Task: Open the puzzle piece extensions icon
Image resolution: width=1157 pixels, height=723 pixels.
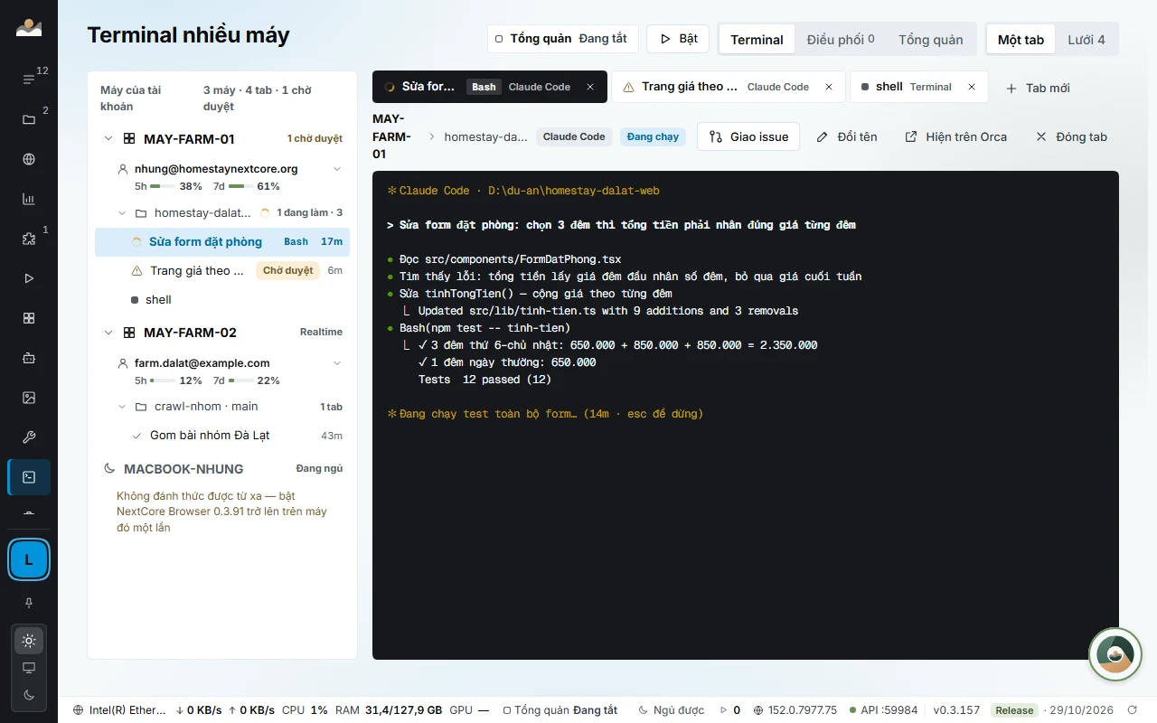Action: pyautogui.click(x=29, y=239)
